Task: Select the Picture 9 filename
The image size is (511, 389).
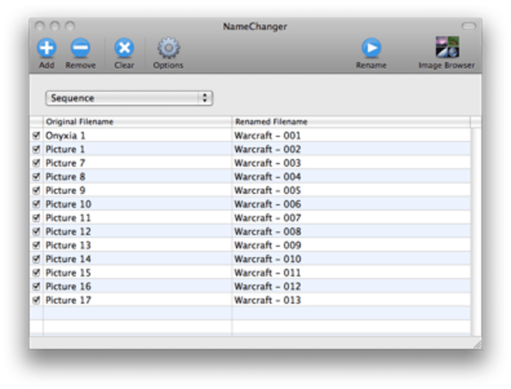Action: point(65,190)
